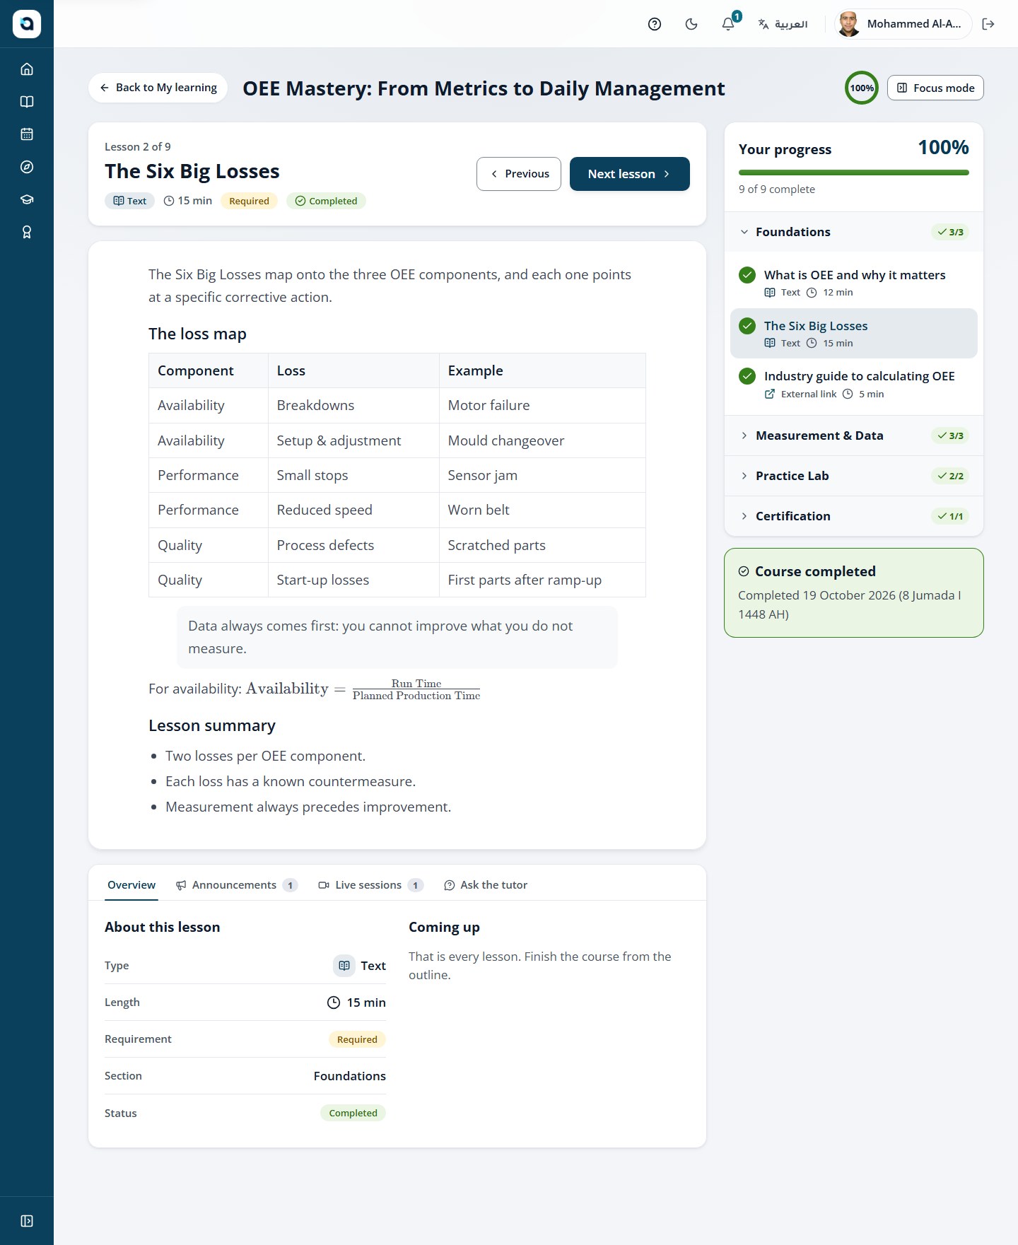Viewport: 1018px width, 1245px height.
Task: Click the 100% circular progress ring
Action: [862, 88]
